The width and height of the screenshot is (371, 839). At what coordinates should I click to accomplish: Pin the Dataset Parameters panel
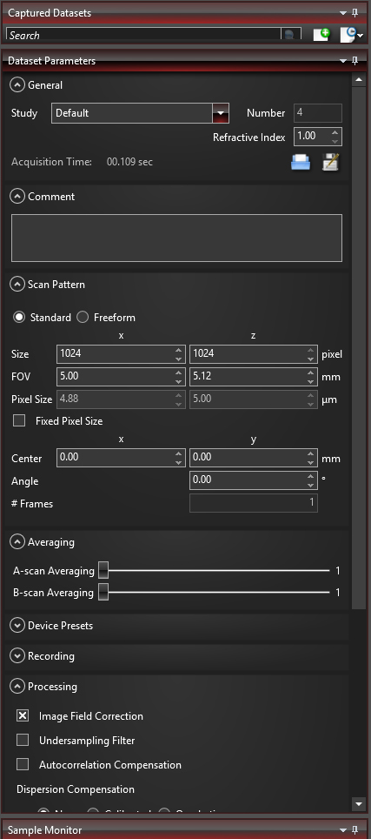pos(355,61)
